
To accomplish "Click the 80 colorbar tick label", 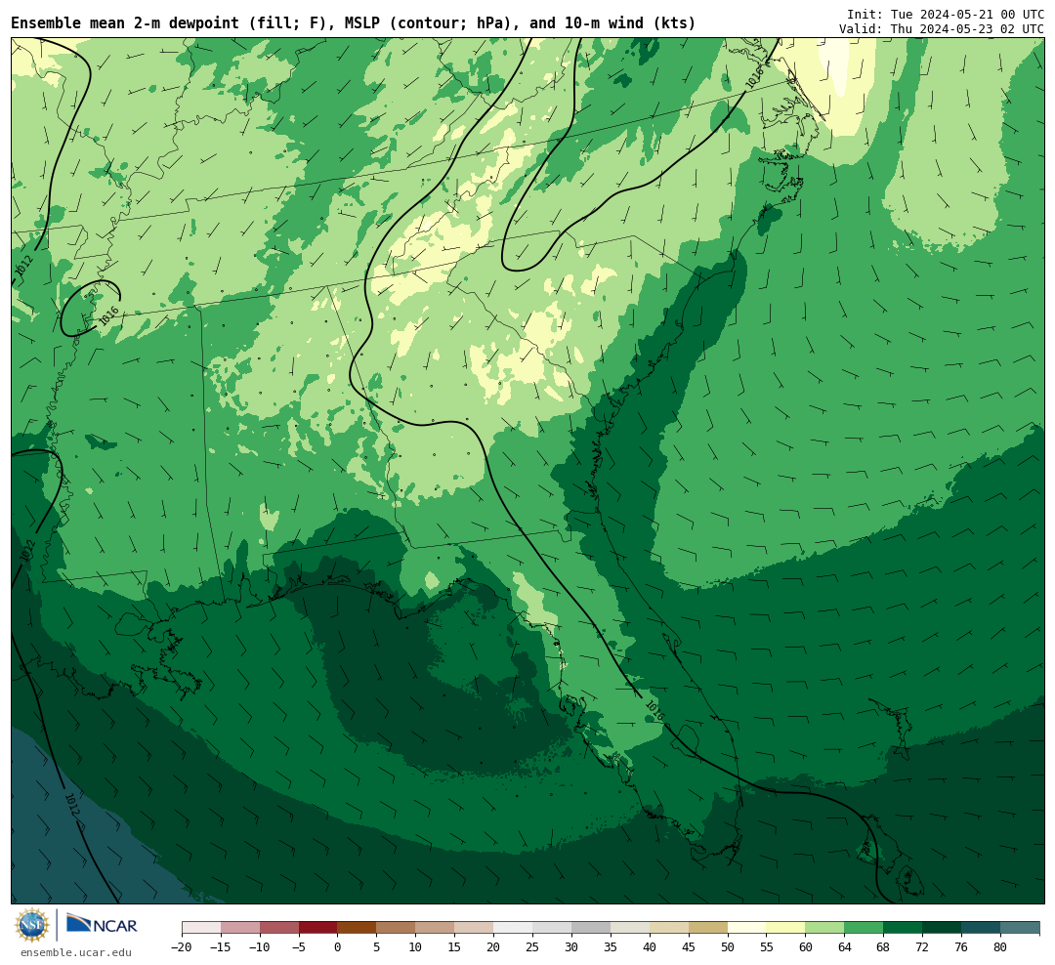I will click(x=1001, y=947).
